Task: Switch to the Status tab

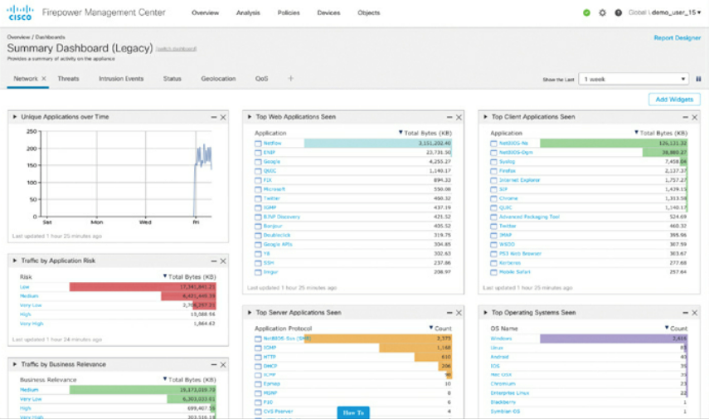Action: pyautogui.click(x=172, y=79)
